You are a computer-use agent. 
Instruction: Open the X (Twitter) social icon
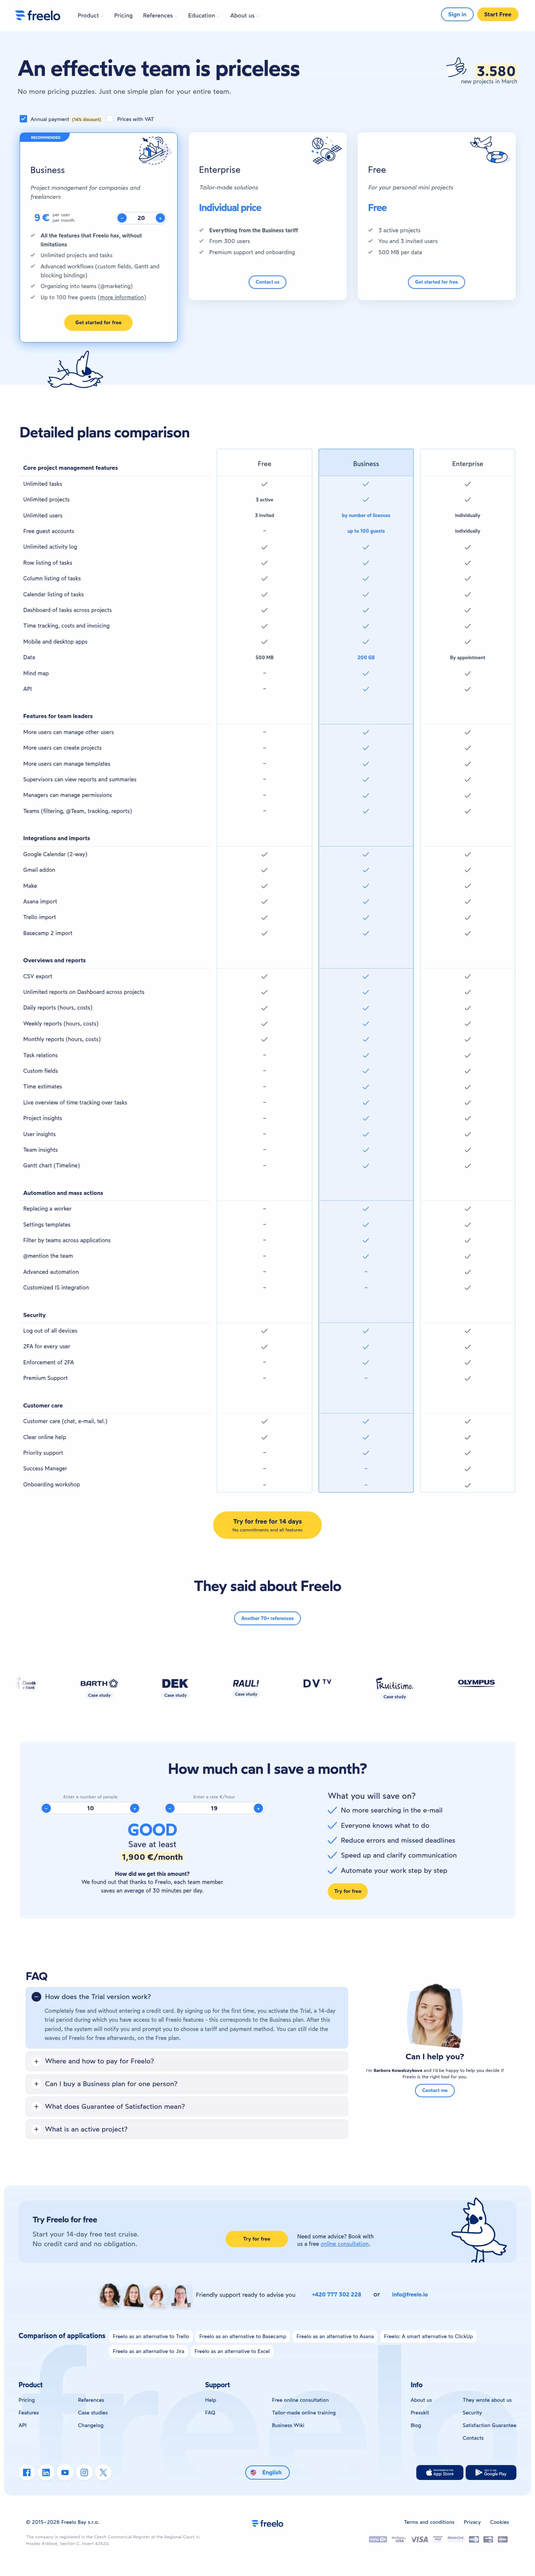coord(103,2472)
